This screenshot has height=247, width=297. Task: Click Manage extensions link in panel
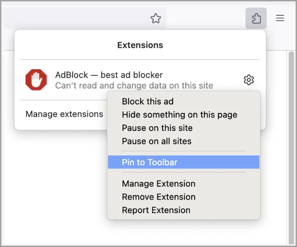[64, 114]
